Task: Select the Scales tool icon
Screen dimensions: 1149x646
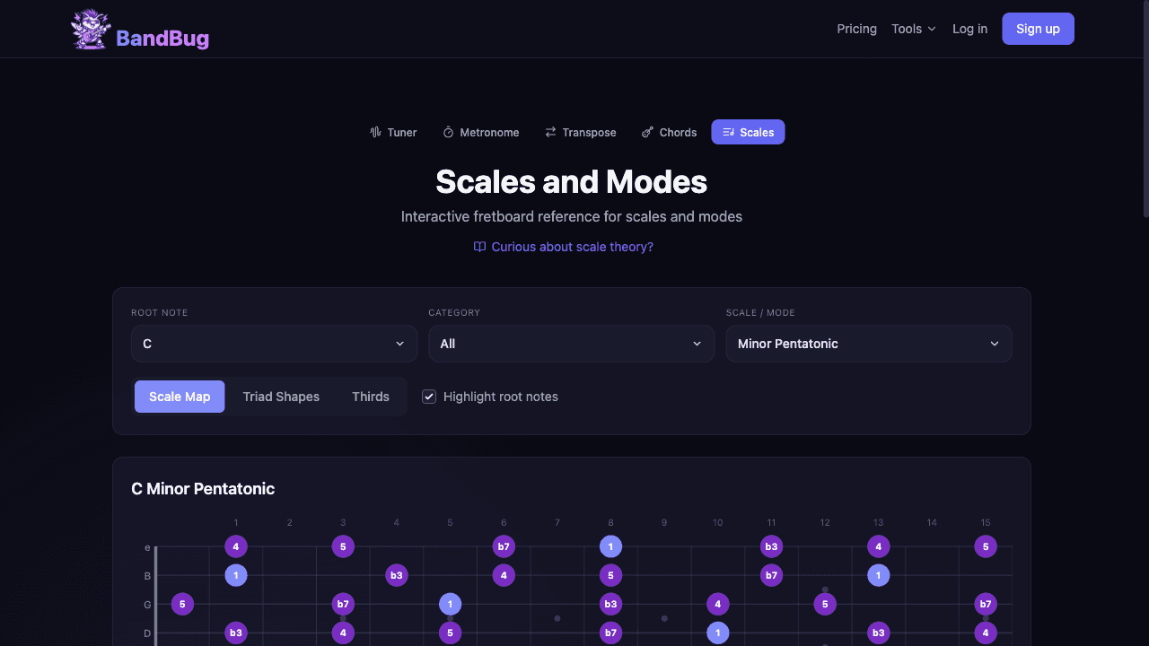Action: (x=727, y=132)
